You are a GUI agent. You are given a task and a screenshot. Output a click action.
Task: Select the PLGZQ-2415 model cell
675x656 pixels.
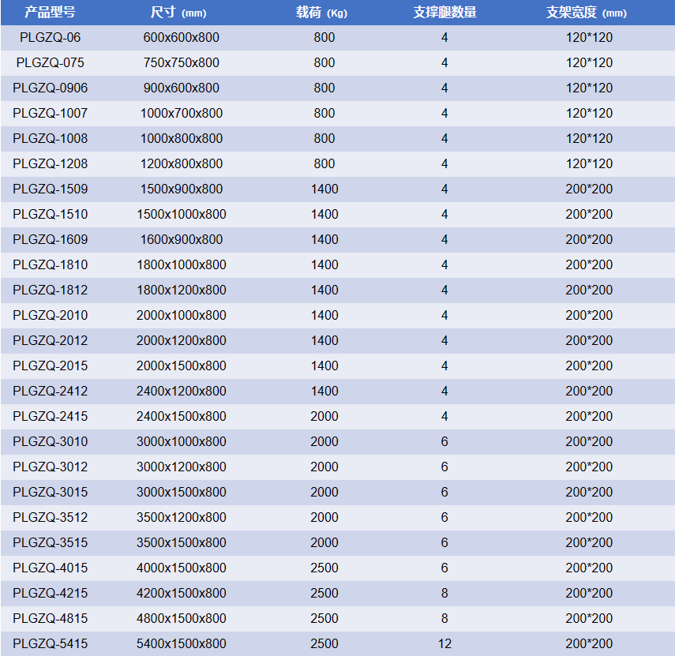click(50, 416)
